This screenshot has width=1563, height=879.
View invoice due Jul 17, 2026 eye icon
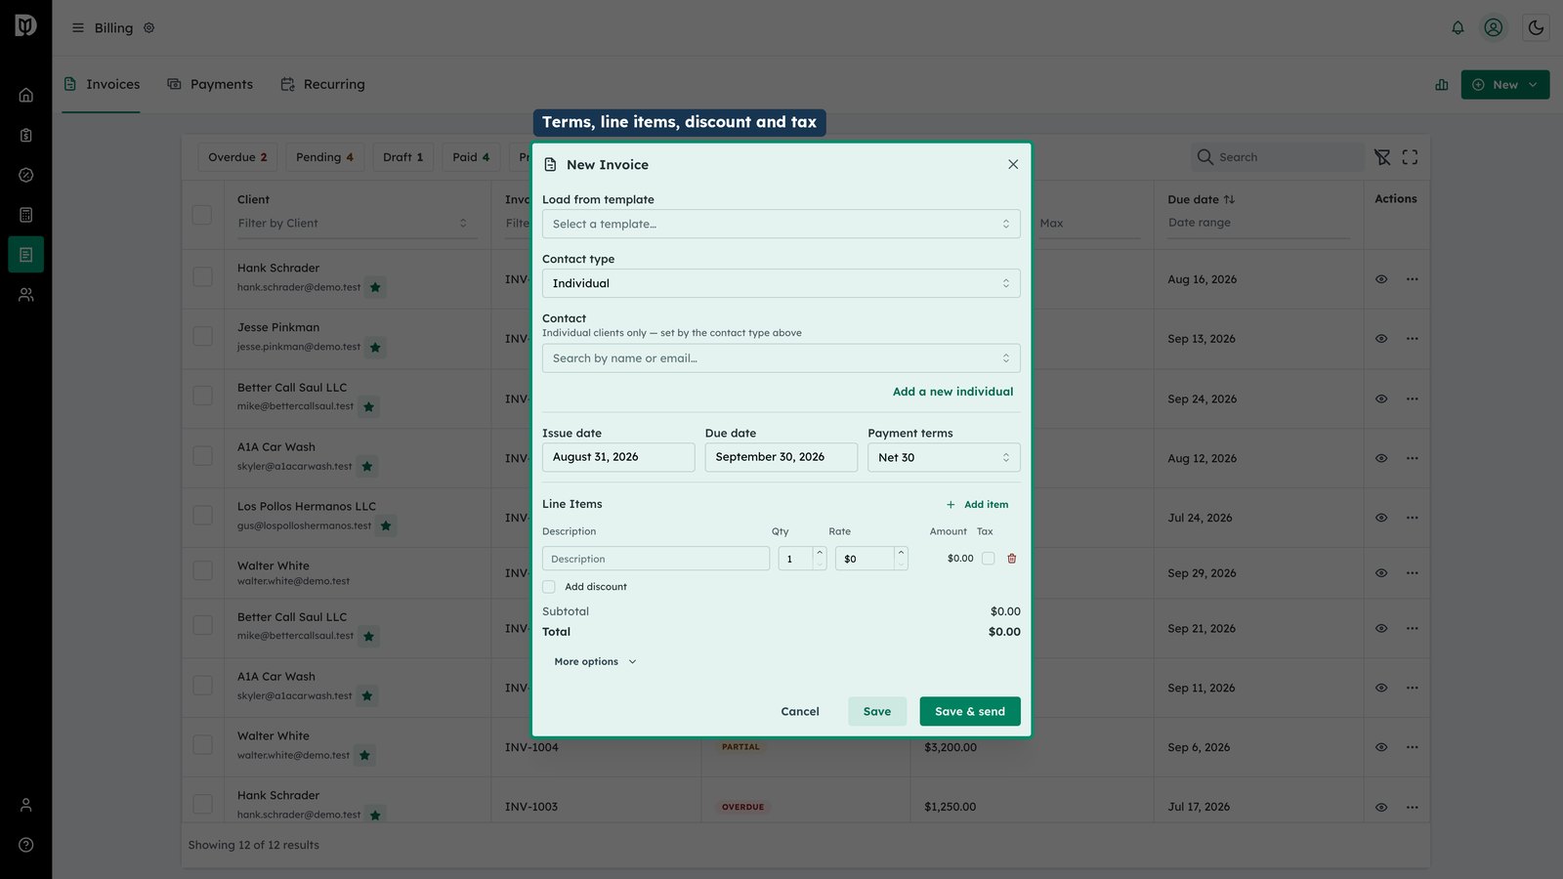click(x=1381, y=807)
